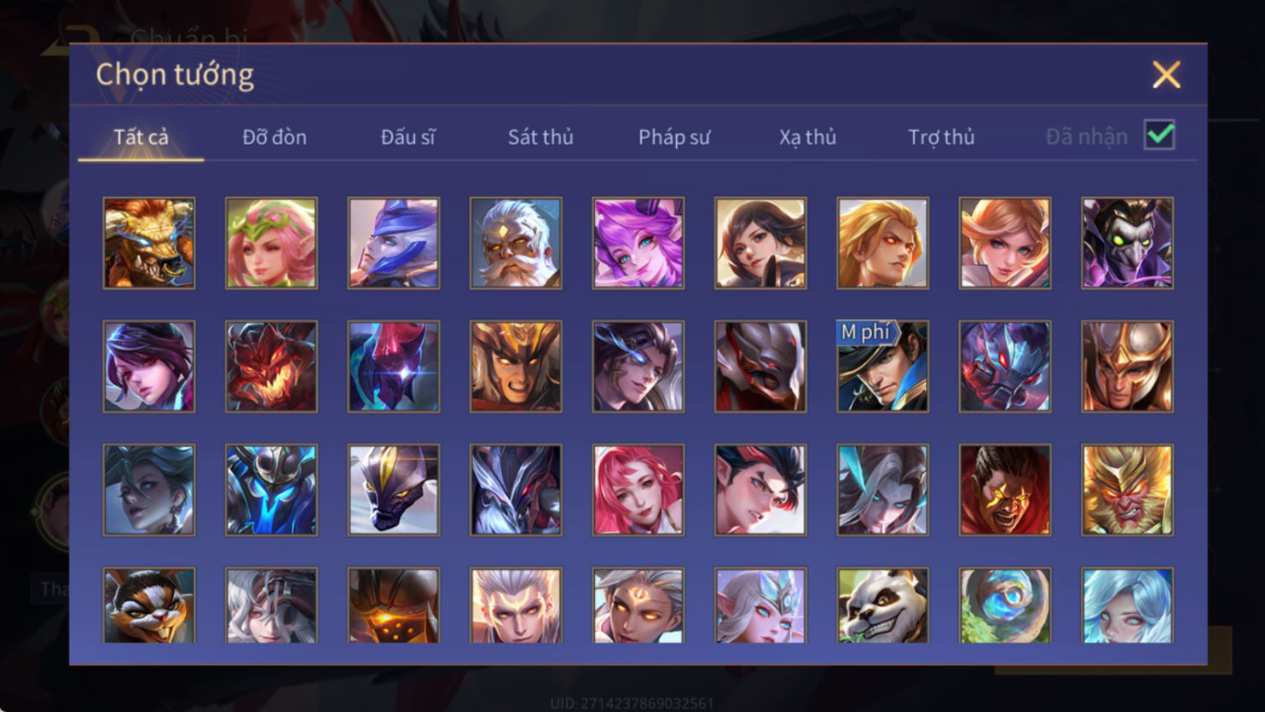The image size is (1265, 712).
Task: Choose the golden monkey king hero portrait
Action: click(1128, 490)
